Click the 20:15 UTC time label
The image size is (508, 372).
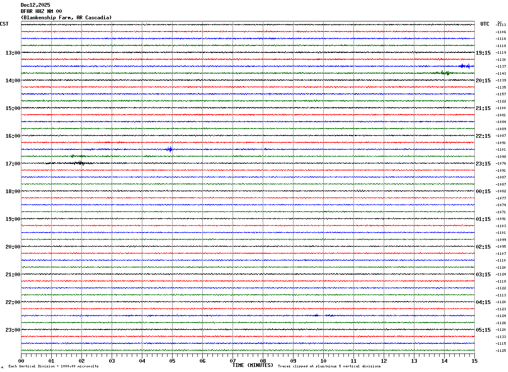click(483, 81)
